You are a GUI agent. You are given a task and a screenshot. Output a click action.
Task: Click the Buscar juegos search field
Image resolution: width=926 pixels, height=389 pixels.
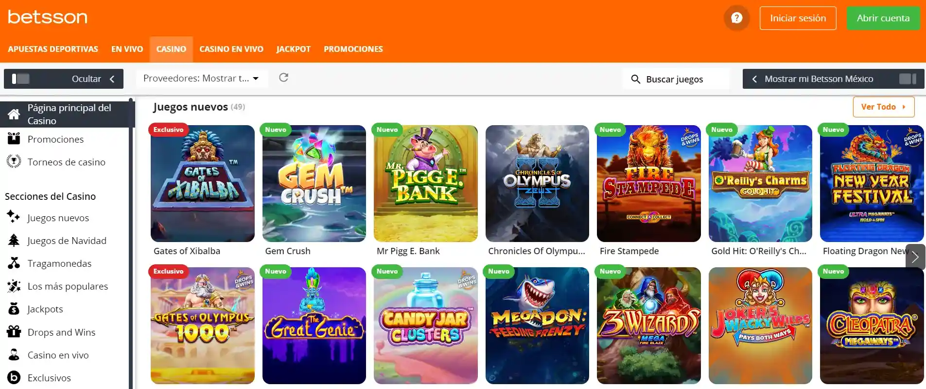[x=676, y=79]
